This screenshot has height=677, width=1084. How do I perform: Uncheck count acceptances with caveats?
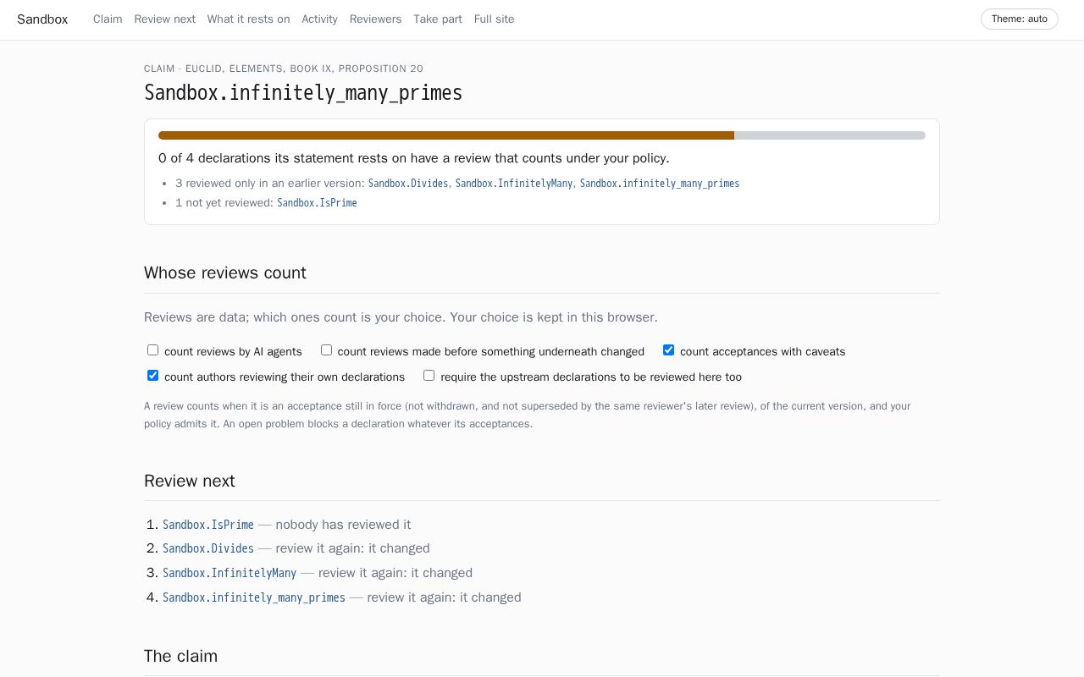tap(668, 350)
